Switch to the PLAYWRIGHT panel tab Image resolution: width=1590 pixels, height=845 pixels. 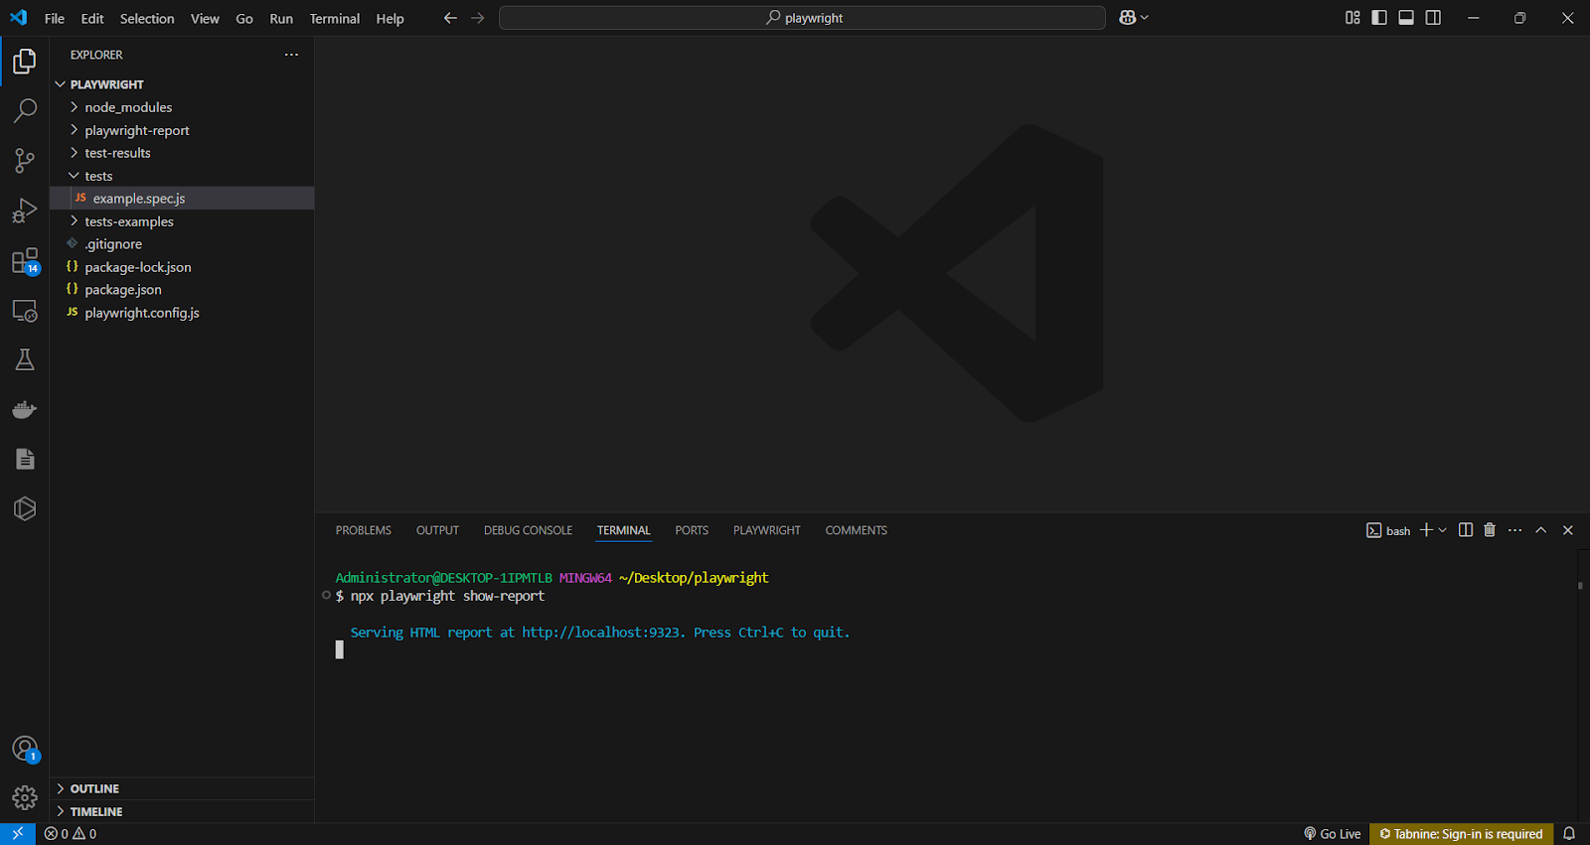pyautogui.click(x=766, y=530)
